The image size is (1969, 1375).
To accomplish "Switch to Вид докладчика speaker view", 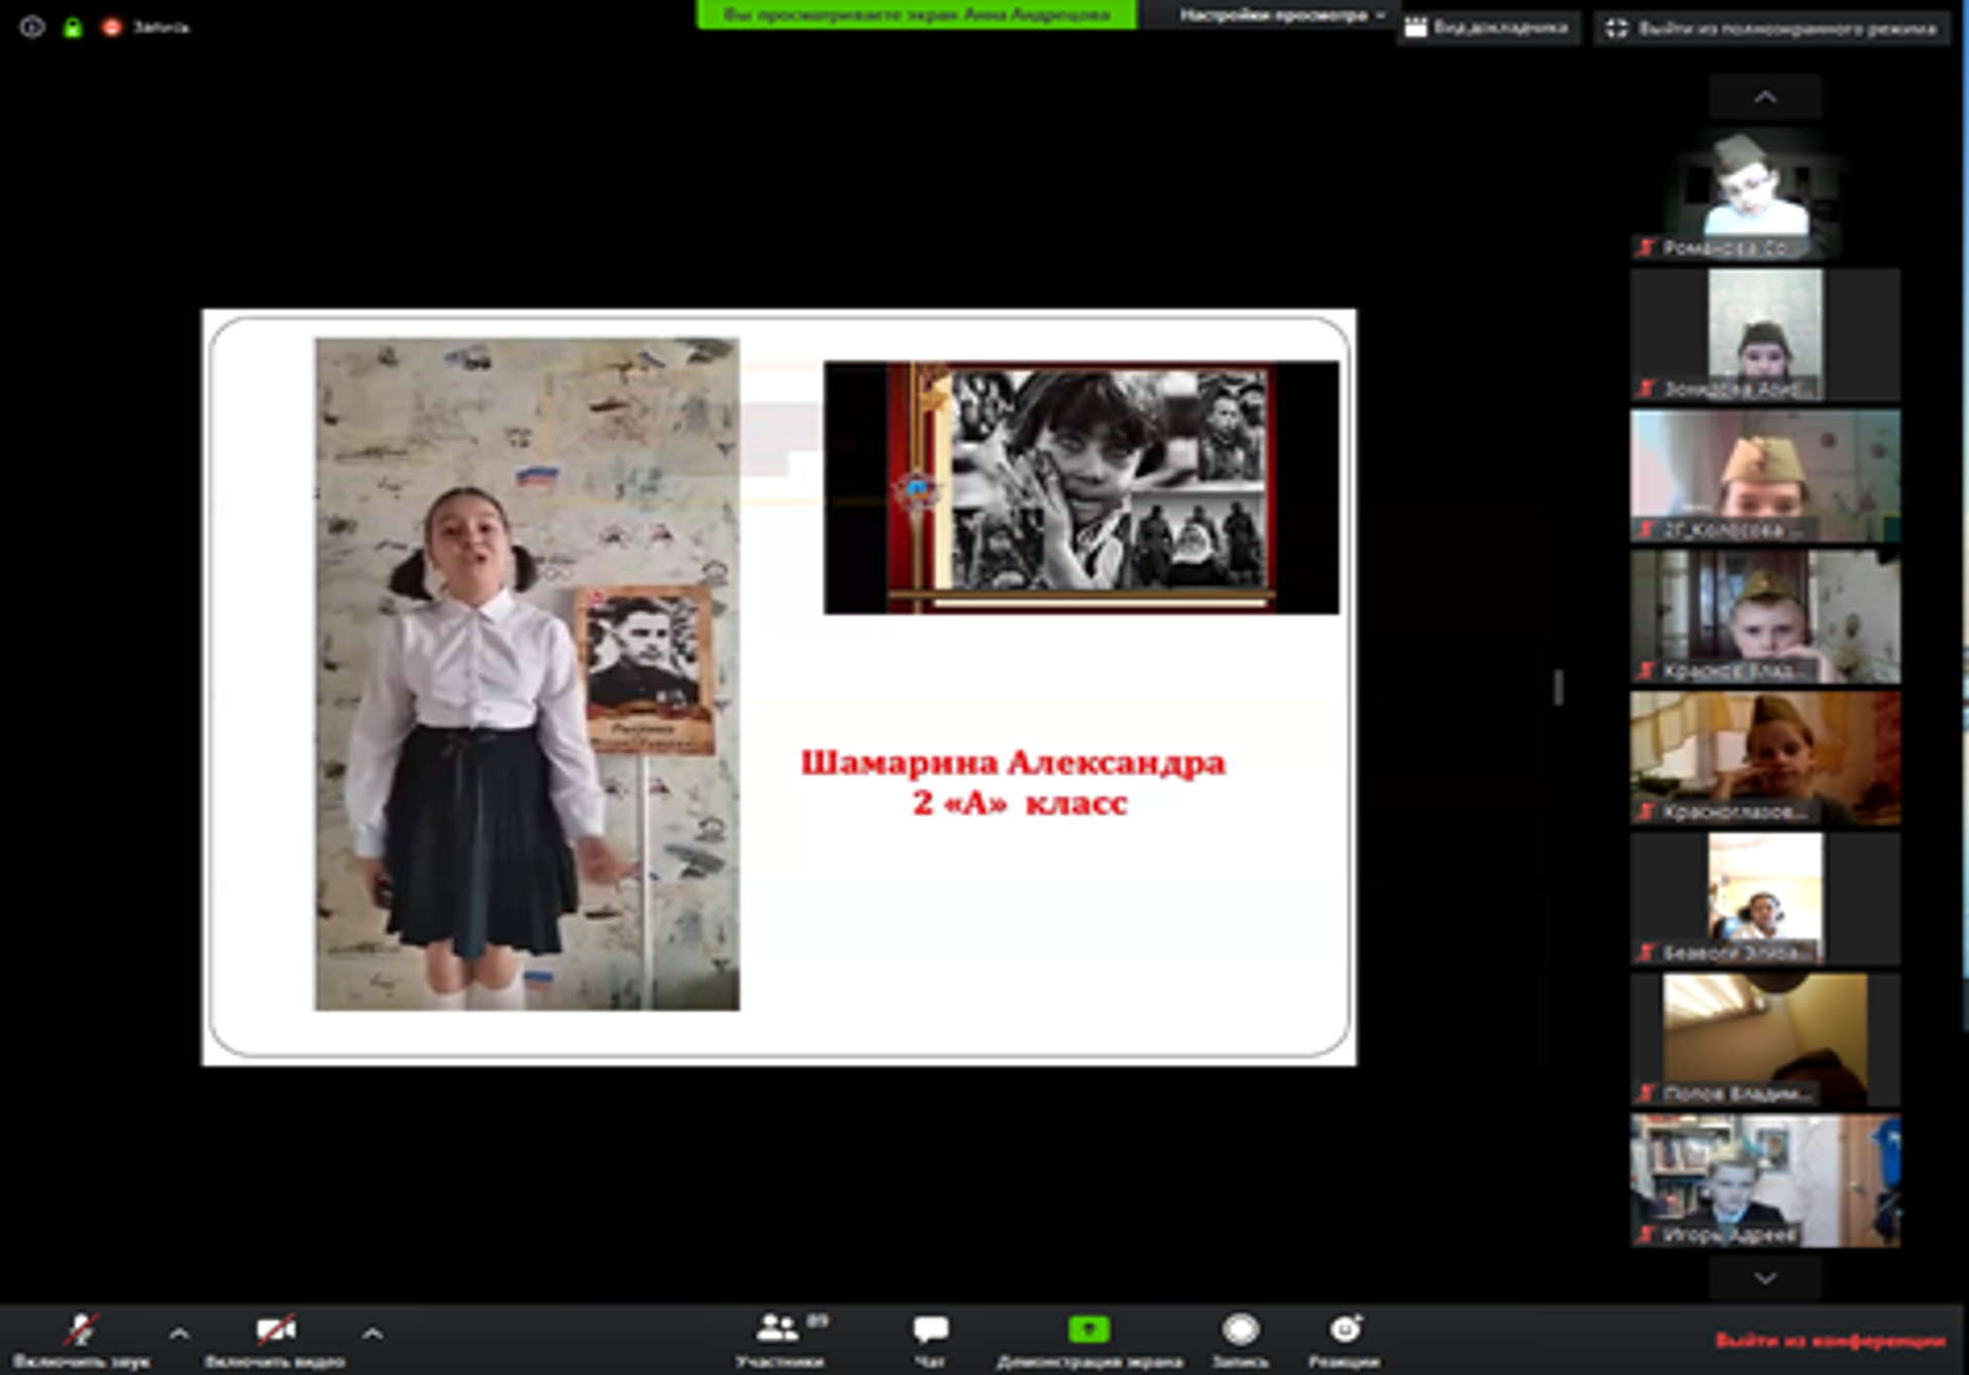I will click(x=1488, y=29).
